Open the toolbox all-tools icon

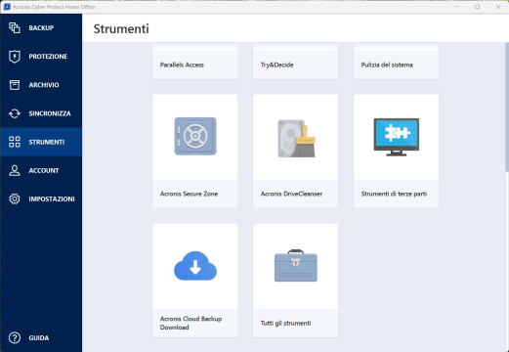[x=296, y=266]
